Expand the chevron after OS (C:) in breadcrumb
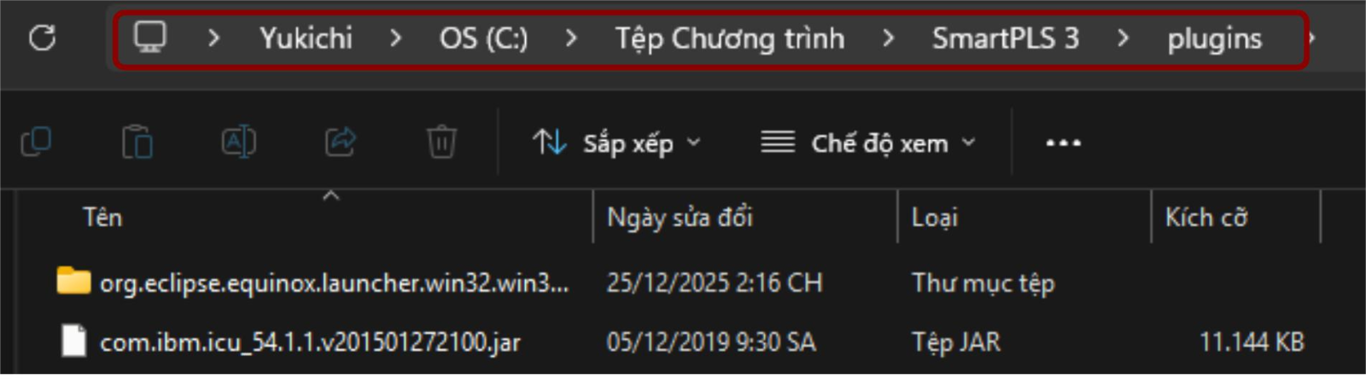This screenshot has height=379, width=1366. pyautogui.click(x=571, y=38)
